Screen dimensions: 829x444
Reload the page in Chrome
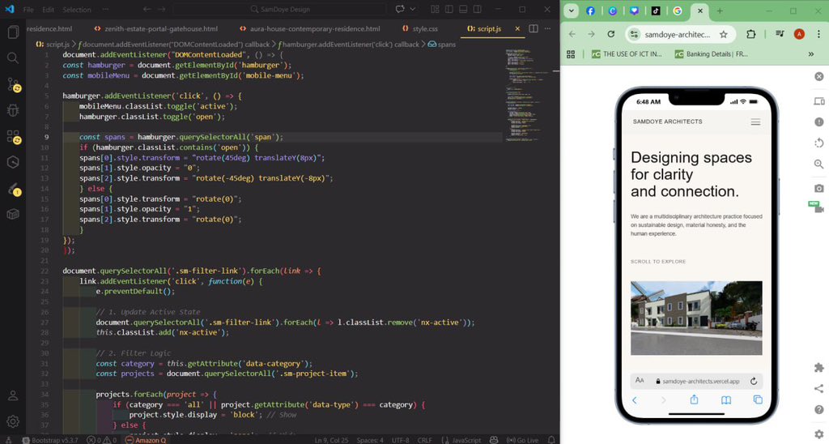click(610, 34)
